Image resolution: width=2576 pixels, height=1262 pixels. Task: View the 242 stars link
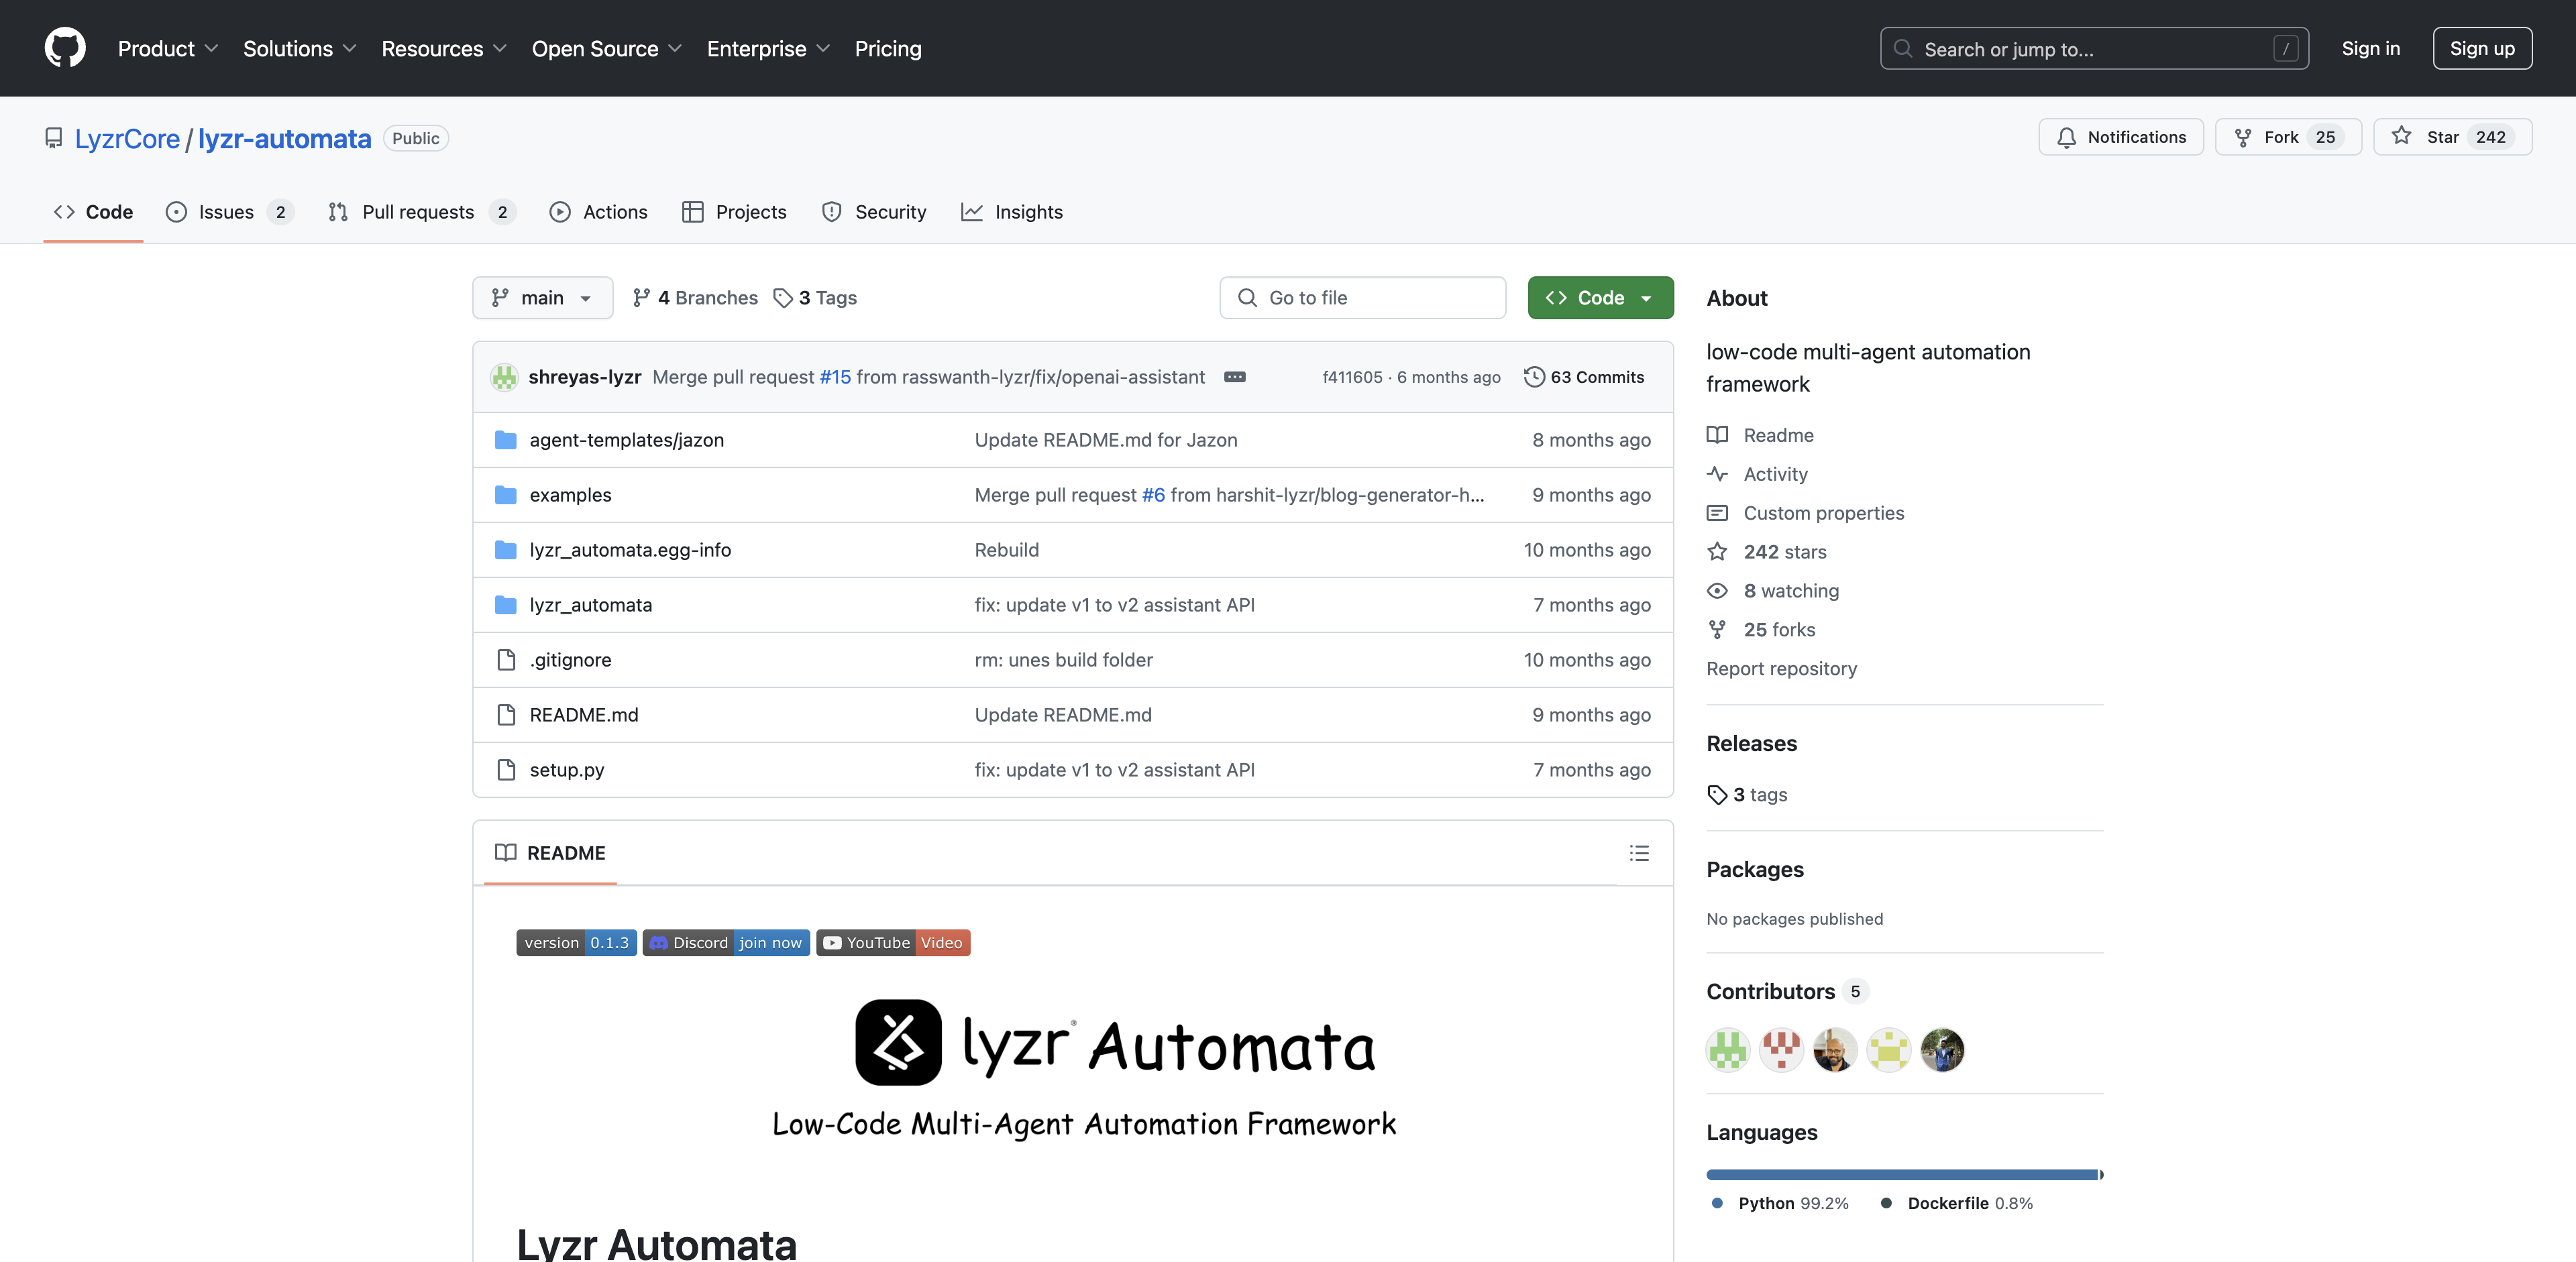click(1767, 552)
